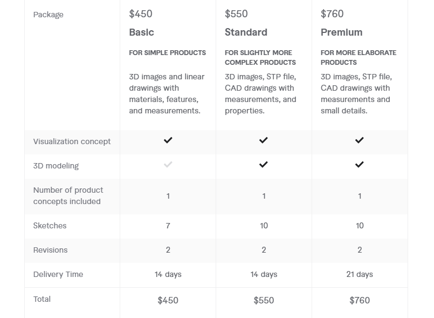434x318 pixels.
Task: Click the $760 price at top
Action: click(x=332, y=14)
